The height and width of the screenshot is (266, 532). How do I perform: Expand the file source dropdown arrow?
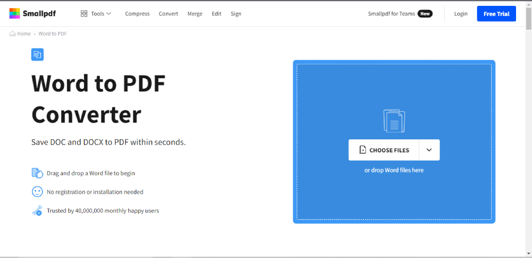pyautogui.click(x=429, y=150)
